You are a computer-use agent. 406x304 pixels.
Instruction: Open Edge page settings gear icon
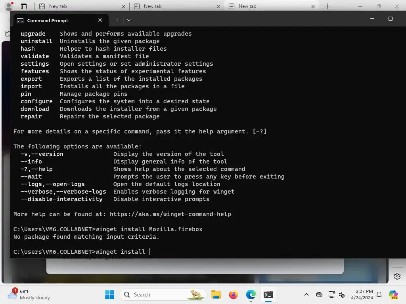397,276
